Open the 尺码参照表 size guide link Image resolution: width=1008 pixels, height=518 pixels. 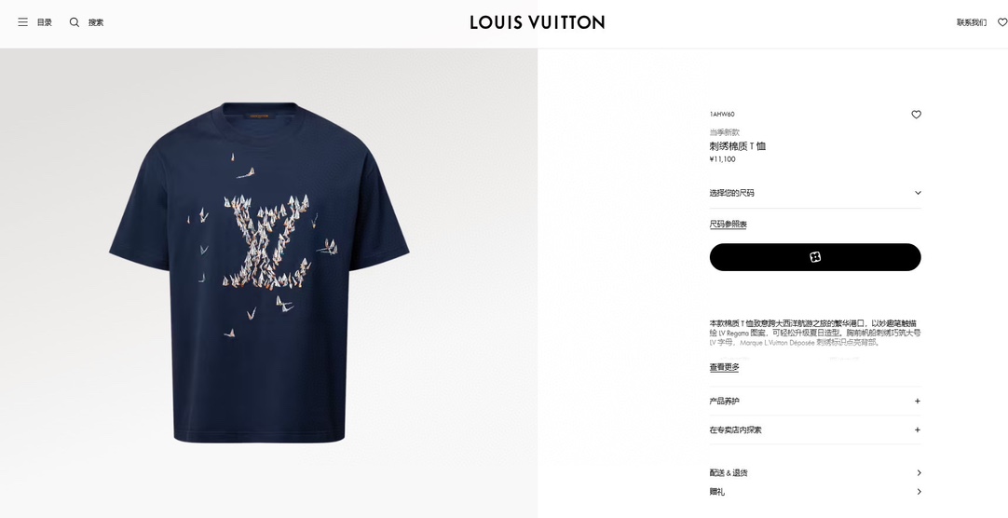coord(728,225)
